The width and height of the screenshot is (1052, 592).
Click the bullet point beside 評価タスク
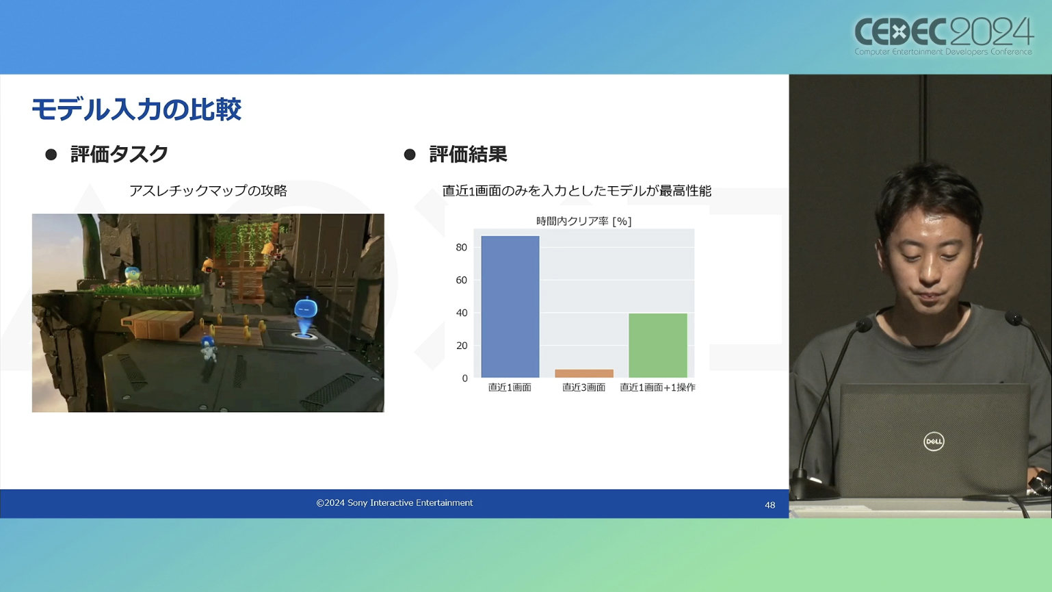tap(51, 155)
